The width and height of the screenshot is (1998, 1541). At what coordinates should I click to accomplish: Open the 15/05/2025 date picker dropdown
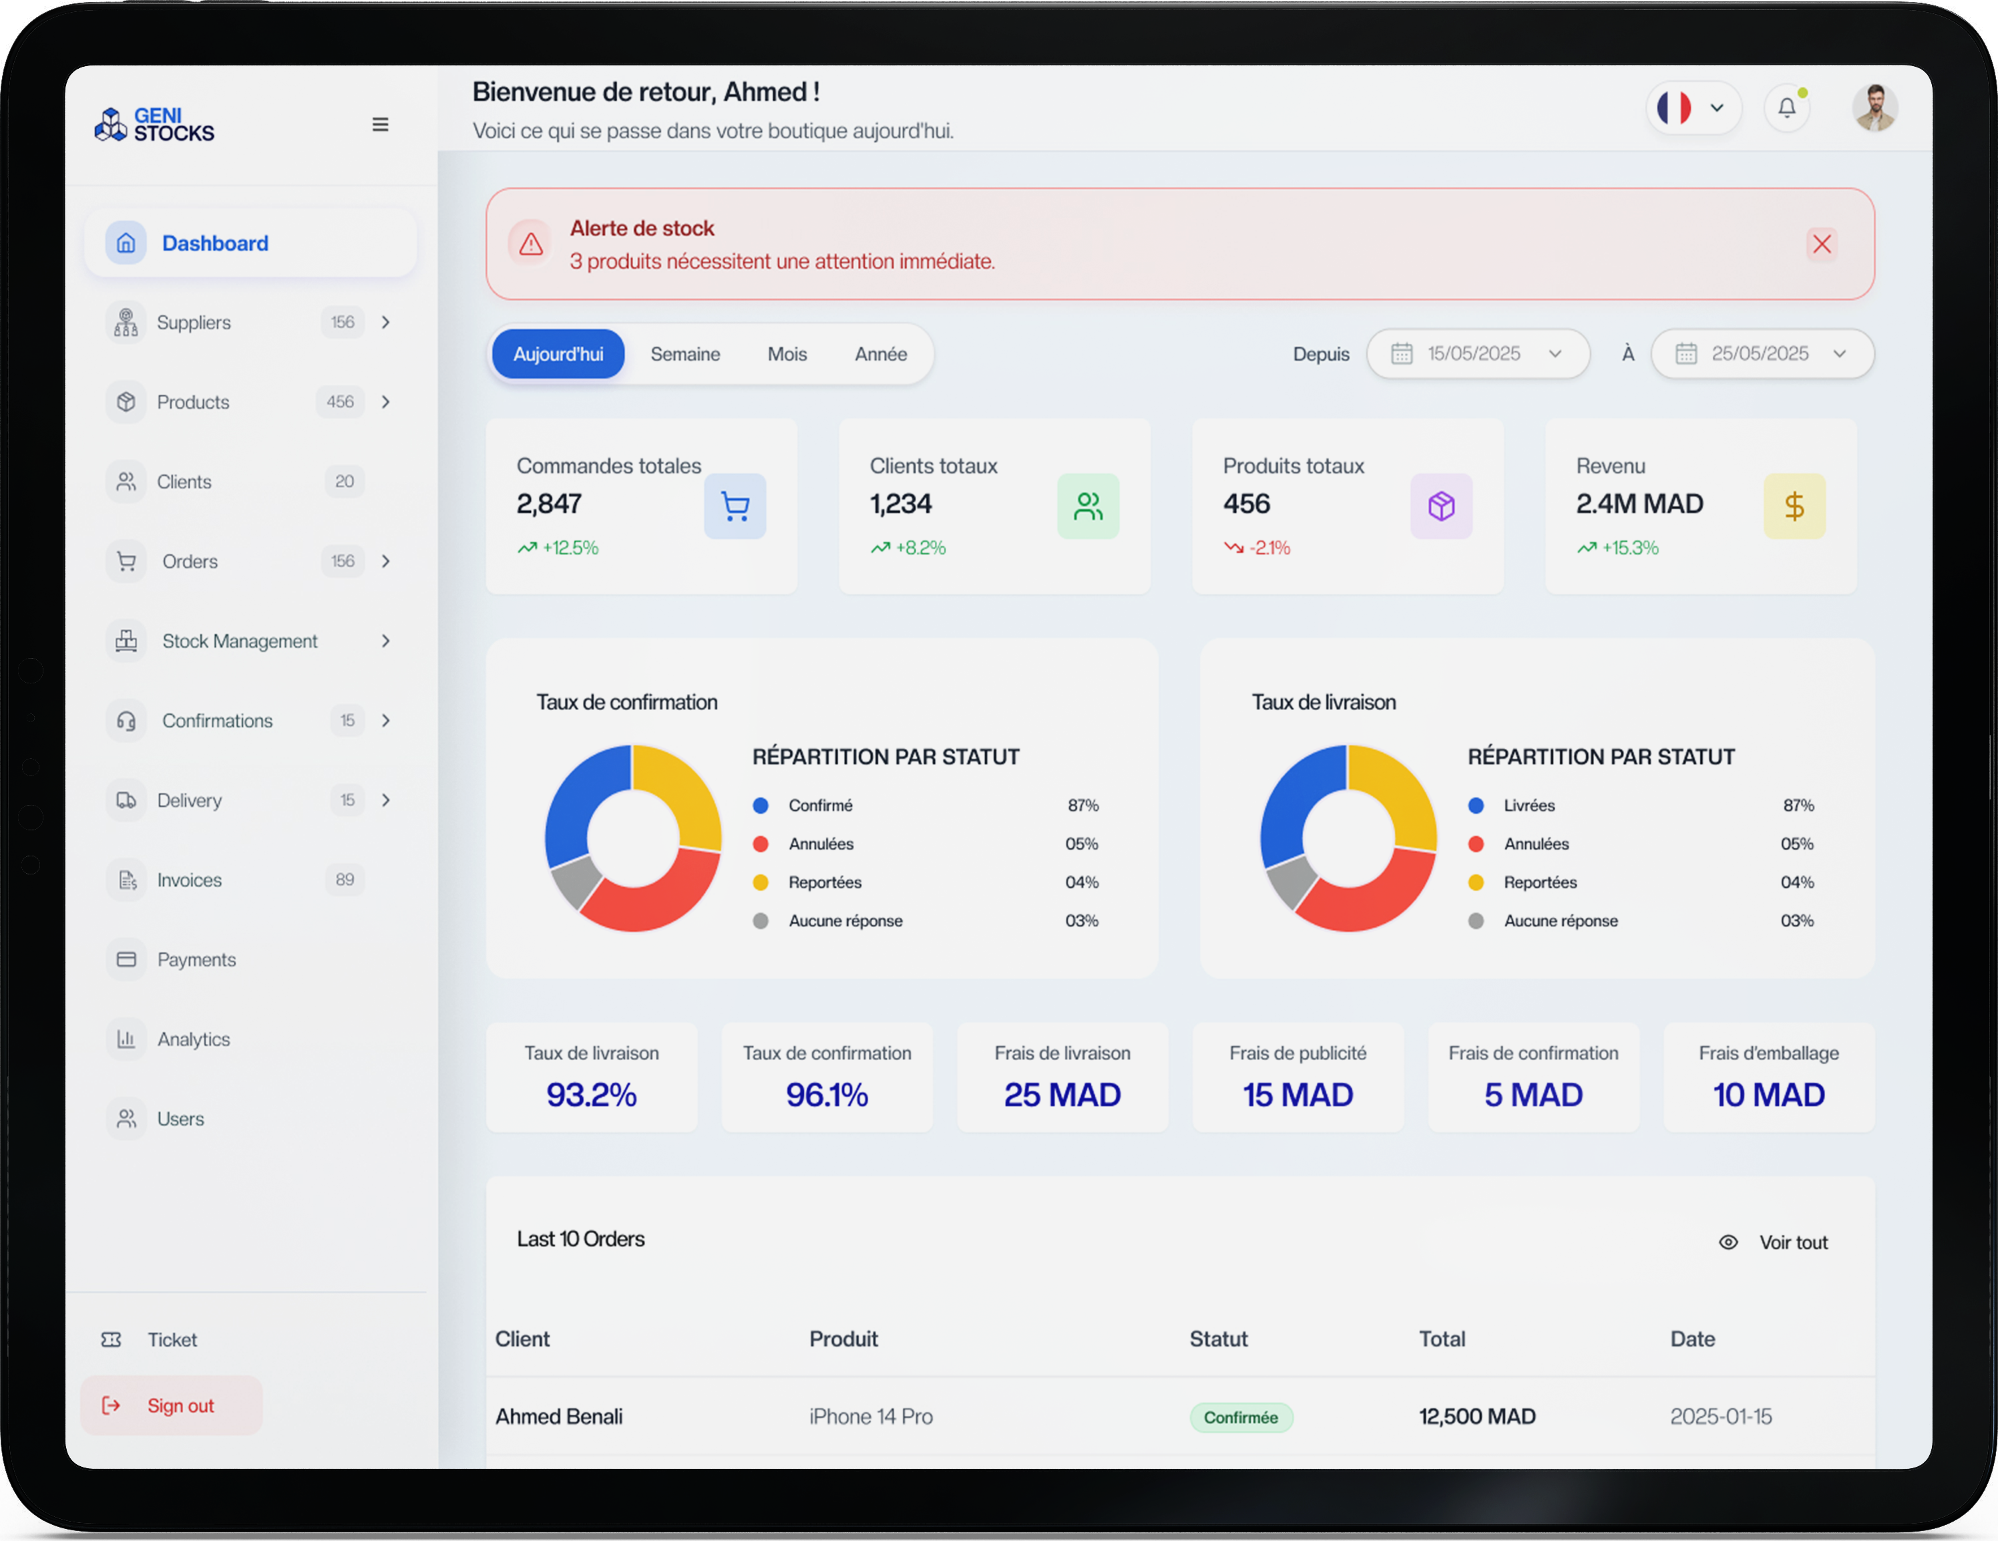point(1478,354)
